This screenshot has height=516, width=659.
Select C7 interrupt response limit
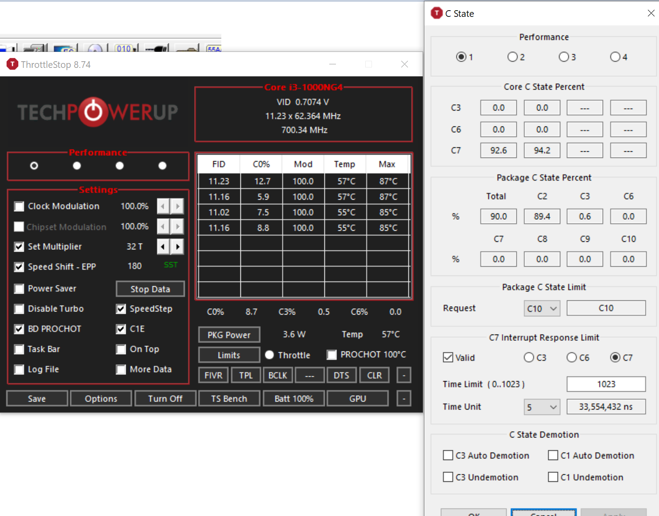click(x=615, y=358)
